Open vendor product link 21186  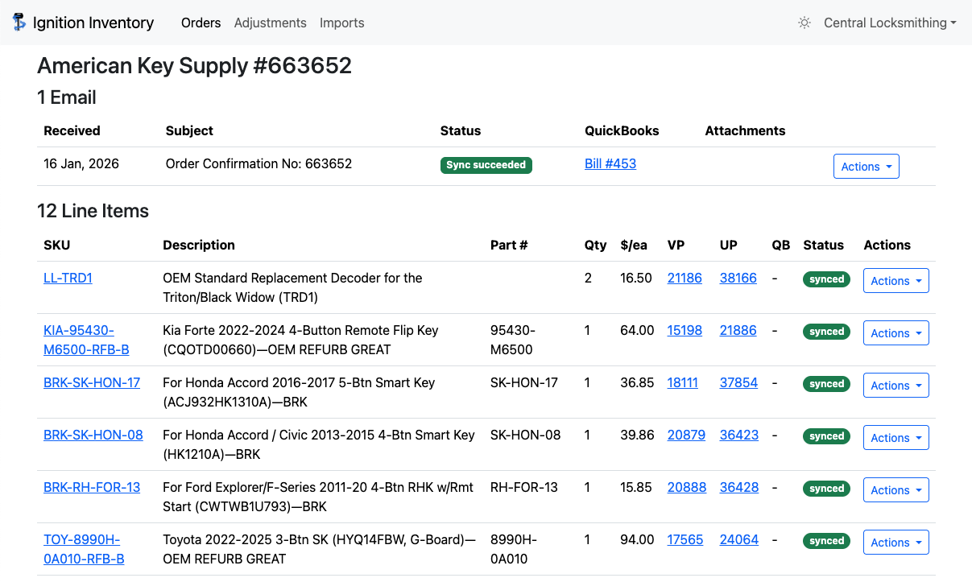pyautogui.click(x=685, y=279)
